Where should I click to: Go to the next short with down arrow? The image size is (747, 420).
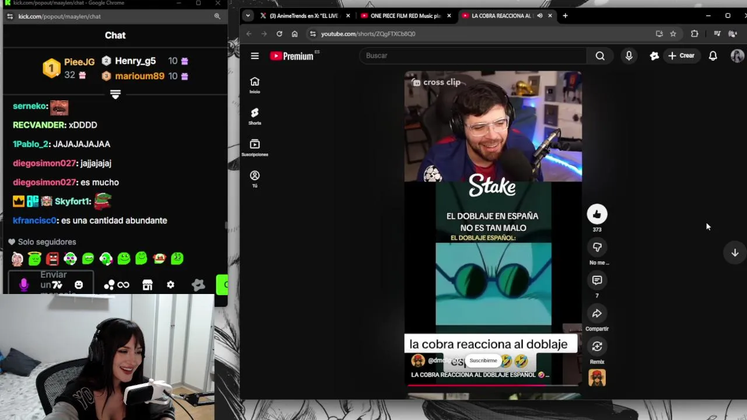pos(735,253)
